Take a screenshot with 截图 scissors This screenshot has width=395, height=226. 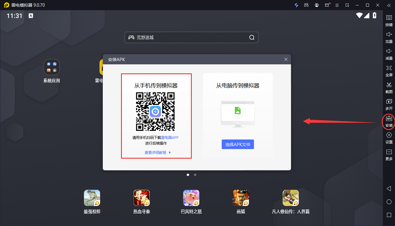tap(389, 85)
